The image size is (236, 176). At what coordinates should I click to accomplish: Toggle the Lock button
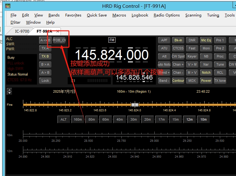45,81
